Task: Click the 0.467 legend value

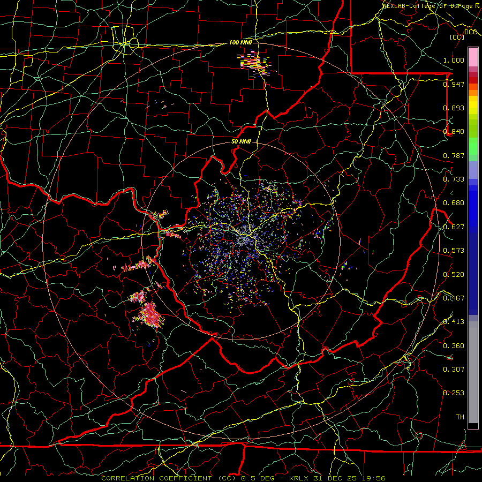Action: click(454, 298)
